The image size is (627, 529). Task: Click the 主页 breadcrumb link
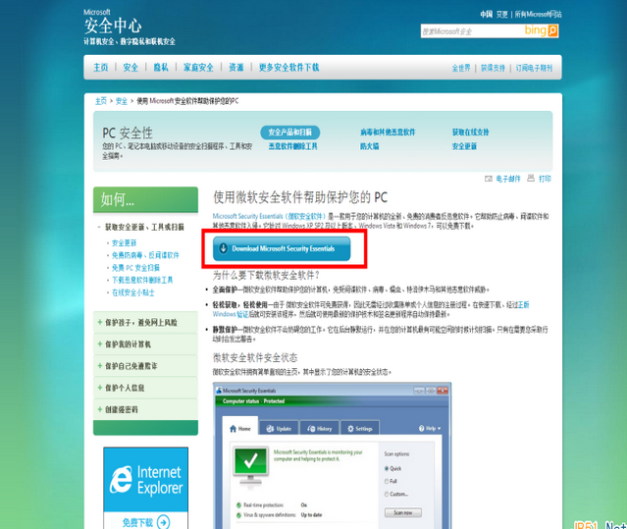pos(101,101)
